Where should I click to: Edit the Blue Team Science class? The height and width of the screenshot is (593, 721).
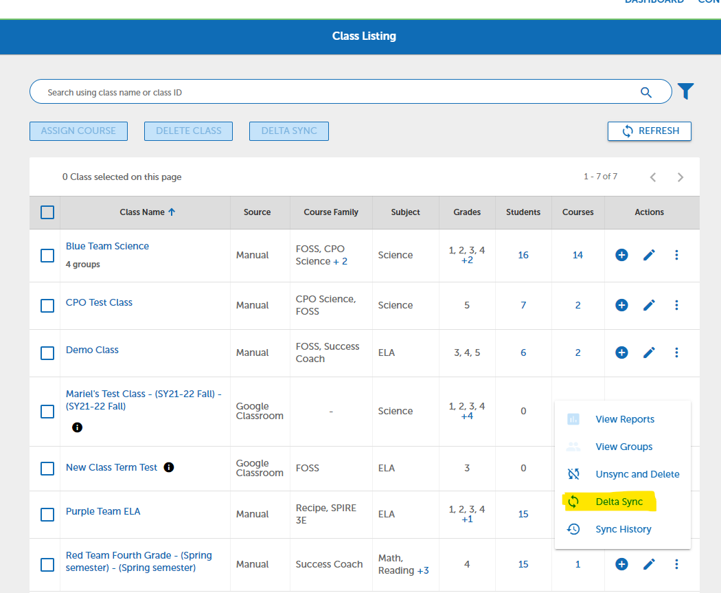(x=650, y=255)
